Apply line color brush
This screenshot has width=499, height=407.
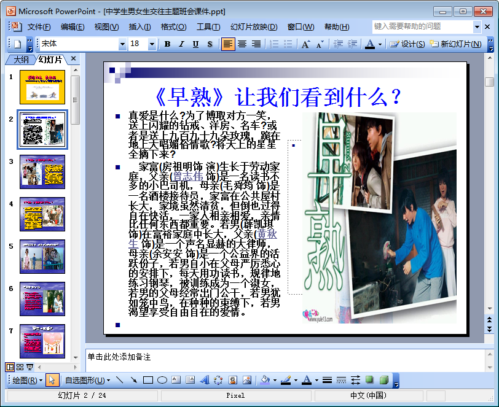click(x=286, y=380)
